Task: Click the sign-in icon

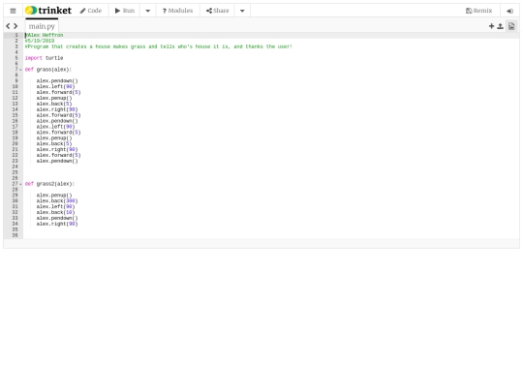Action: 510,11
